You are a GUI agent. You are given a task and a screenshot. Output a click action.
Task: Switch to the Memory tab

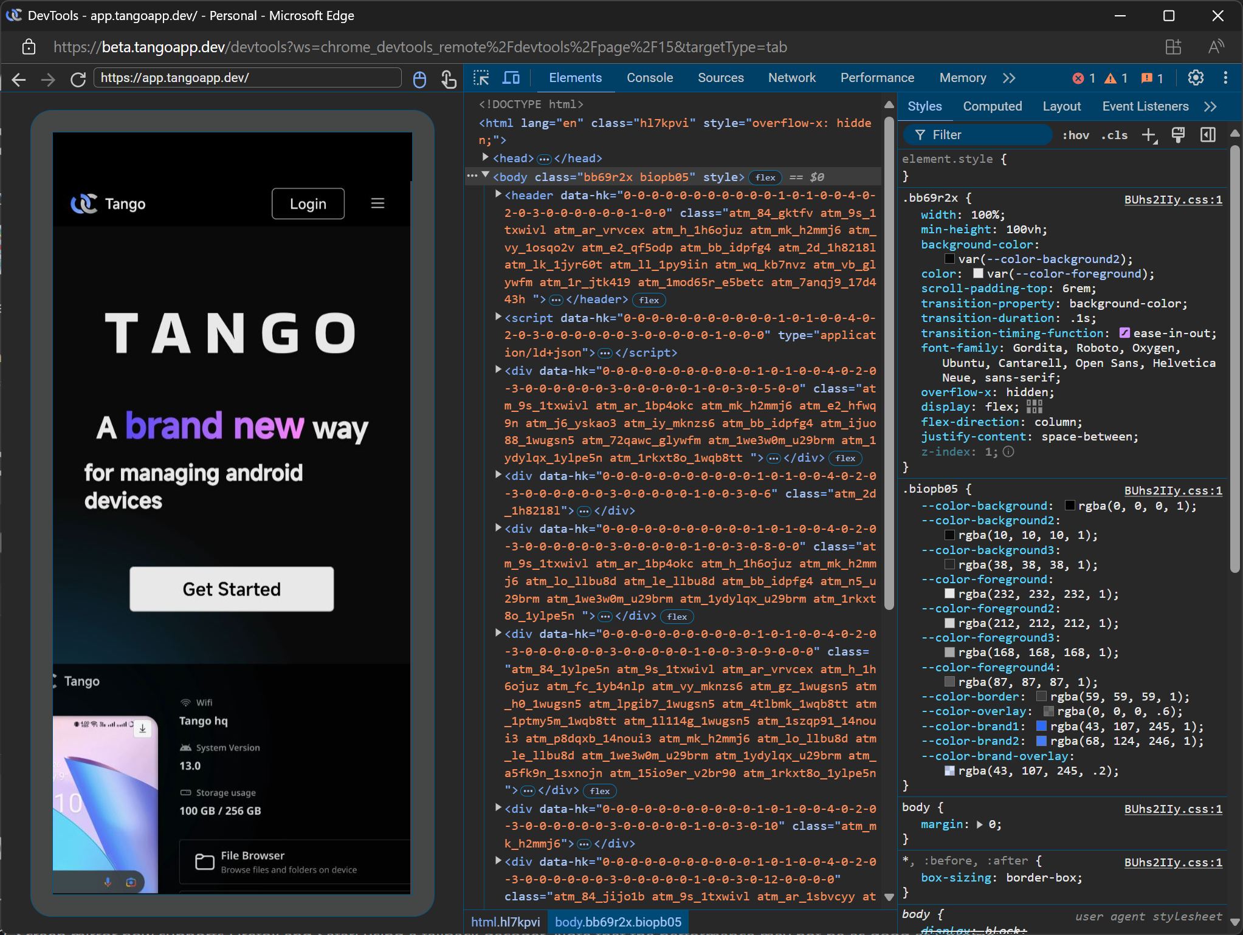[x=963, y=78]
